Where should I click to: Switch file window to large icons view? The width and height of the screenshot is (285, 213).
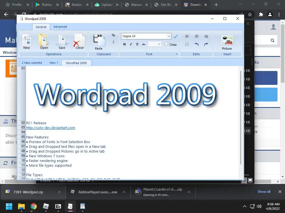pyautogui.click(x=250, y=180)
